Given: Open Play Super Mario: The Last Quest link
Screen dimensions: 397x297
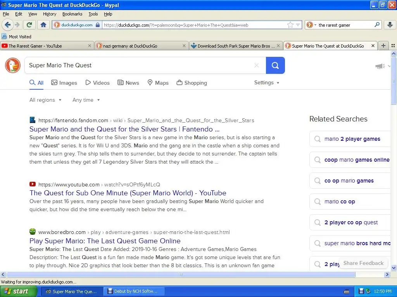Looking at the screenshot, I should (x=105, y=241).
